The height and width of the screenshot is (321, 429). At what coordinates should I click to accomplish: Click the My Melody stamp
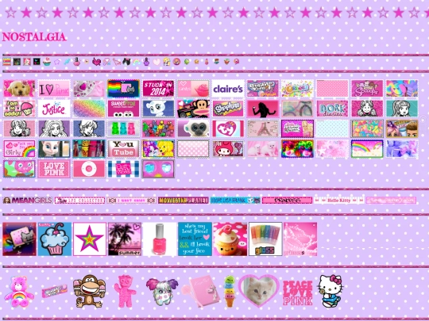pos(228,149)
